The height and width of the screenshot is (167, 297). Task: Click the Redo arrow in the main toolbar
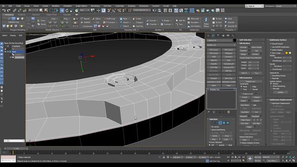point(9,11)
